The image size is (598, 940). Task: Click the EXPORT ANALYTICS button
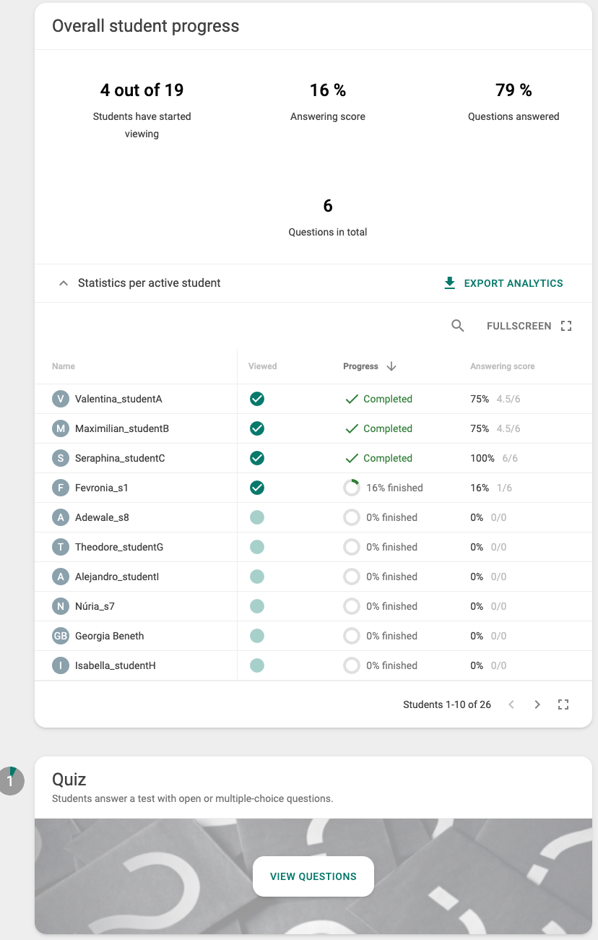click(503, 283)
